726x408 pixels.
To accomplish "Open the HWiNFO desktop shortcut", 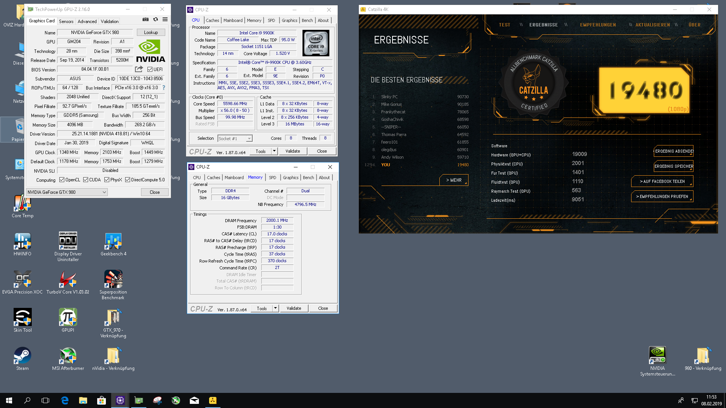I will tap(23, 244).
